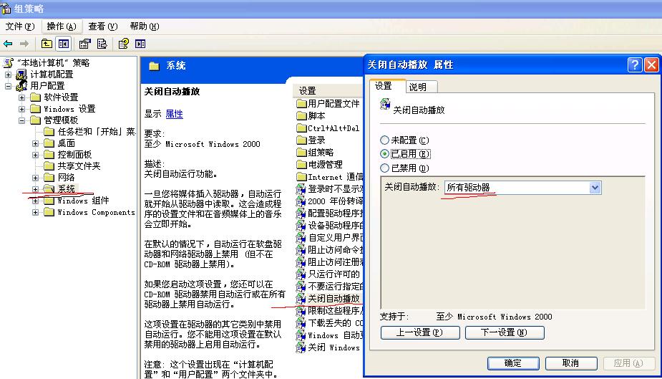Select the 已禁用 radio button
The height and width of the screenshot is (379, 662).
click(x=385, y=168)
